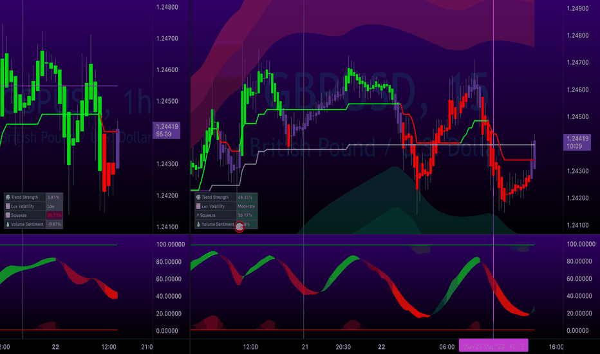Click 60.00000 on the left oscillator scale
Image resolution: width=600 pixels, height=354 pixels.
click(x=169, y=279)
